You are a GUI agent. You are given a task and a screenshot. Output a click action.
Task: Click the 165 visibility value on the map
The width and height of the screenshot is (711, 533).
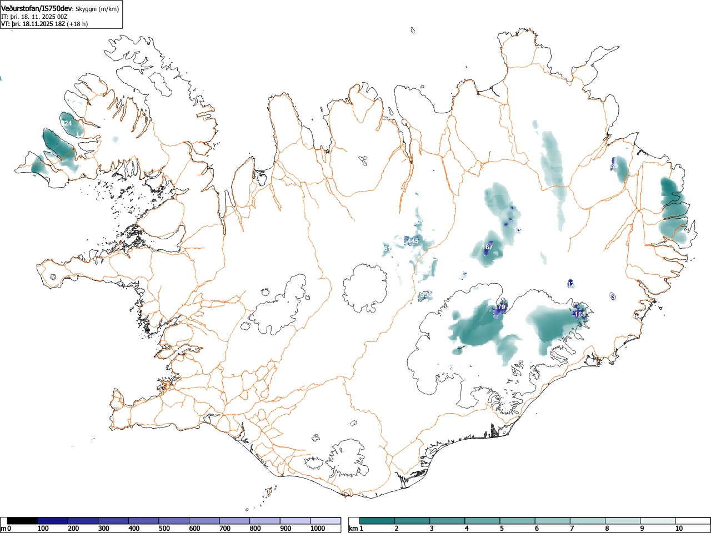pos(580,314)
